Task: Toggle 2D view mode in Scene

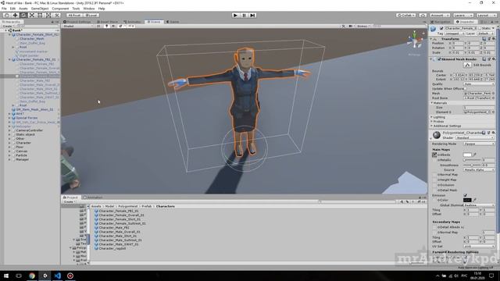Action: pos(99,26)
